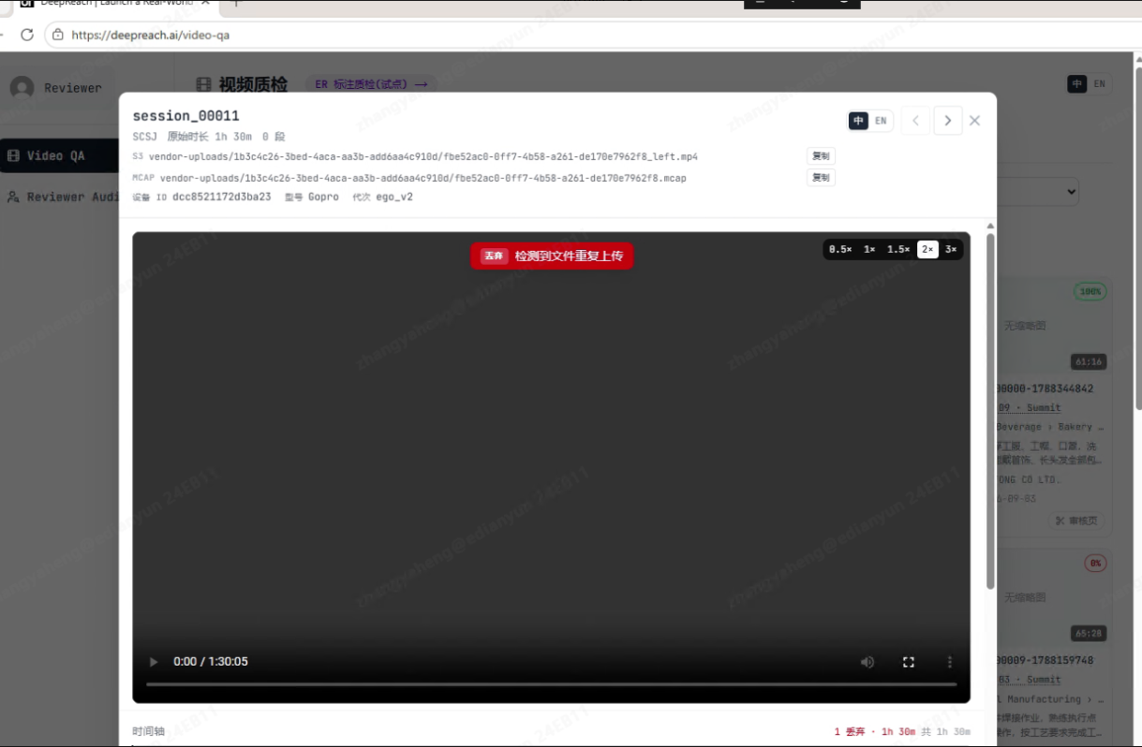This screenshot has height=747, width=1142.
Task: Click the 61:16 duration badge
Action: [1089, 362]
